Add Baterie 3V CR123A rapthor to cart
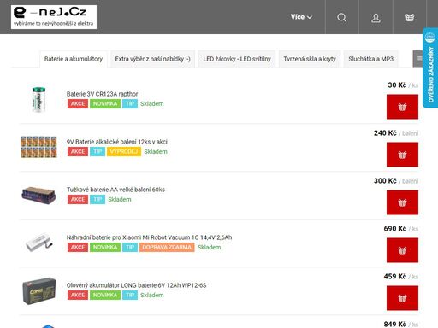 click(402, 107)
